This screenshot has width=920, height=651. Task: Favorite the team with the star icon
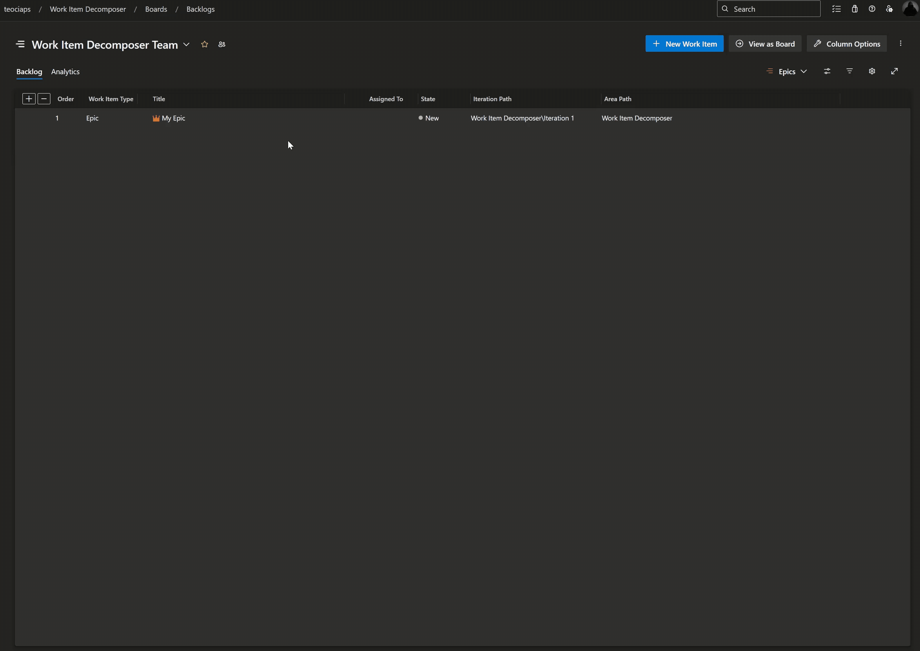click(x=204, y=45)
